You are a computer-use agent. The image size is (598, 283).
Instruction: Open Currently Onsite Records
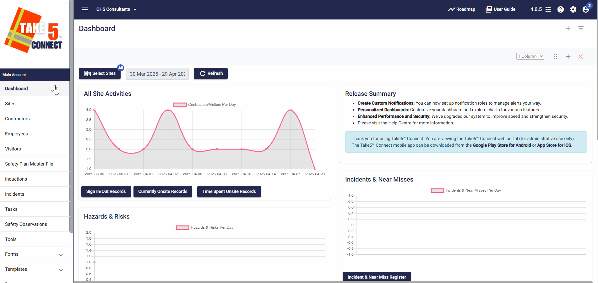point(163,192)
